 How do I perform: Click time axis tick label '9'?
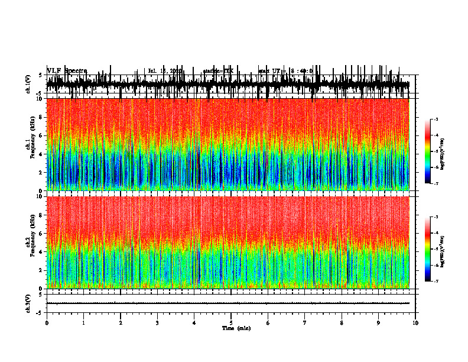pyautogui.click(x=378, y=323)
